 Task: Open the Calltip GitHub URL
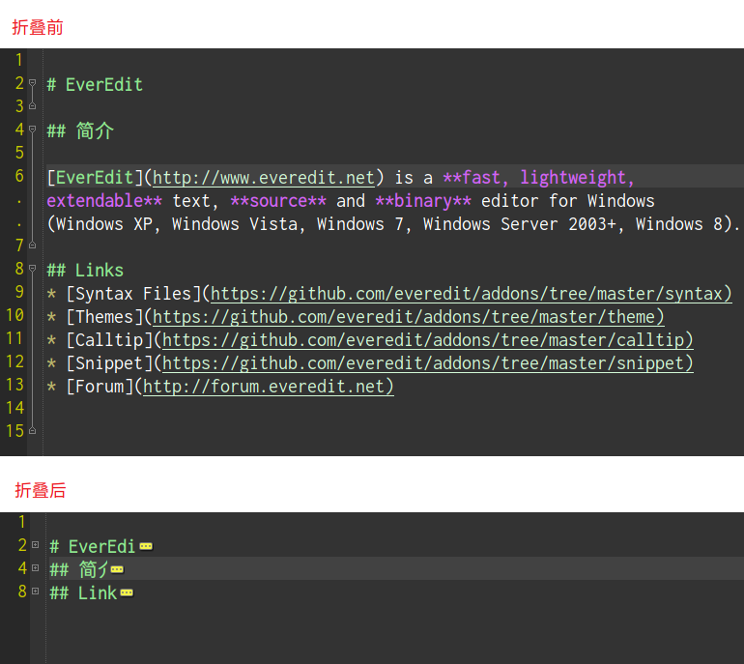428,340
